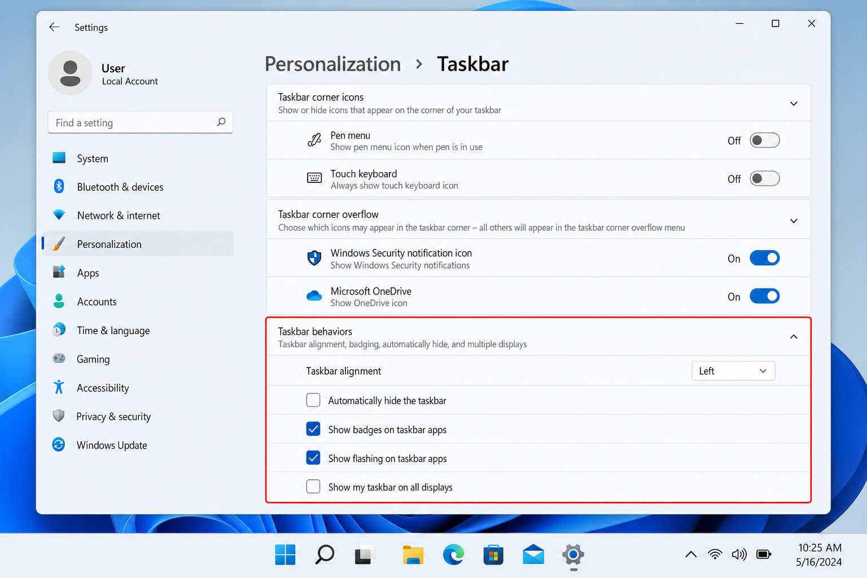
Task: Open System settings category
Action: 138,159
